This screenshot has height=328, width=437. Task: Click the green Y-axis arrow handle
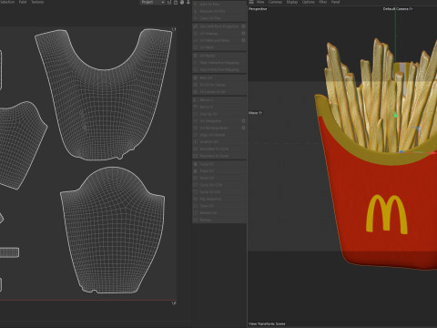tap(395, 115)
